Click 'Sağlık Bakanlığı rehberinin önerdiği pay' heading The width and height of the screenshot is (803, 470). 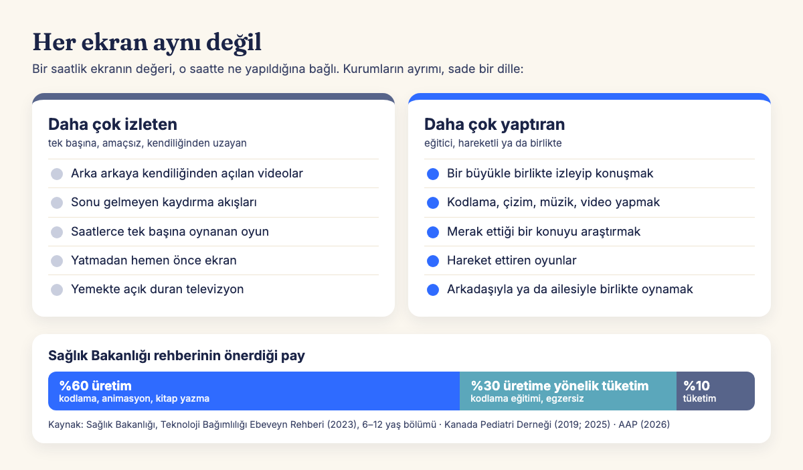(177, 356)
